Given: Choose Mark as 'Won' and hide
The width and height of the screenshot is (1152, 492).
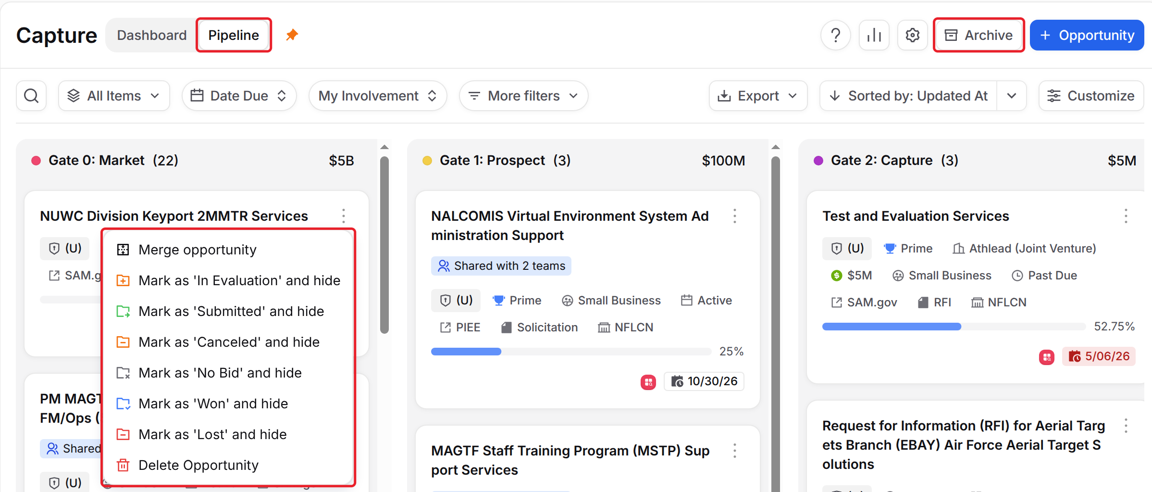Looking at the screenshot, I should click(229, 404).
